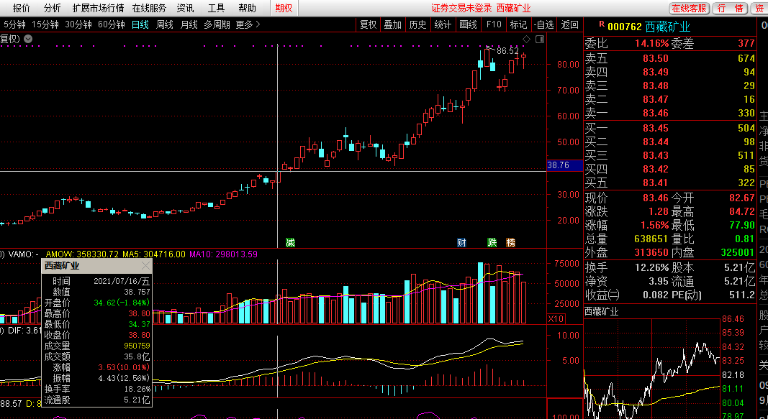Click the 卖五 price 83.50
Screen dimensions: 768x419
(x=655, y=58)
